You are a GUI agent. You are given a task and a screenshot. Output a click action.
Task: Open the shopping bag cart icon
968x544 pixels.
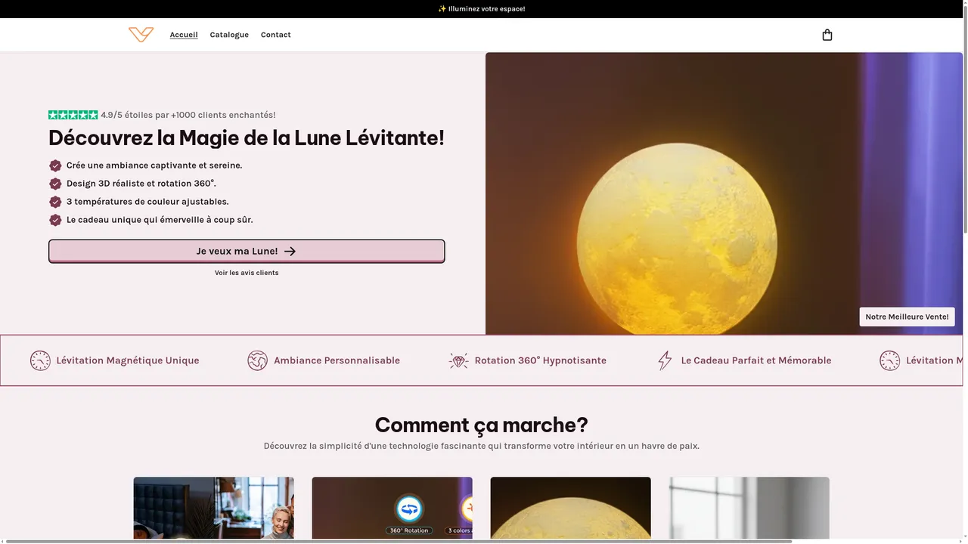click(x=827, y=35)
